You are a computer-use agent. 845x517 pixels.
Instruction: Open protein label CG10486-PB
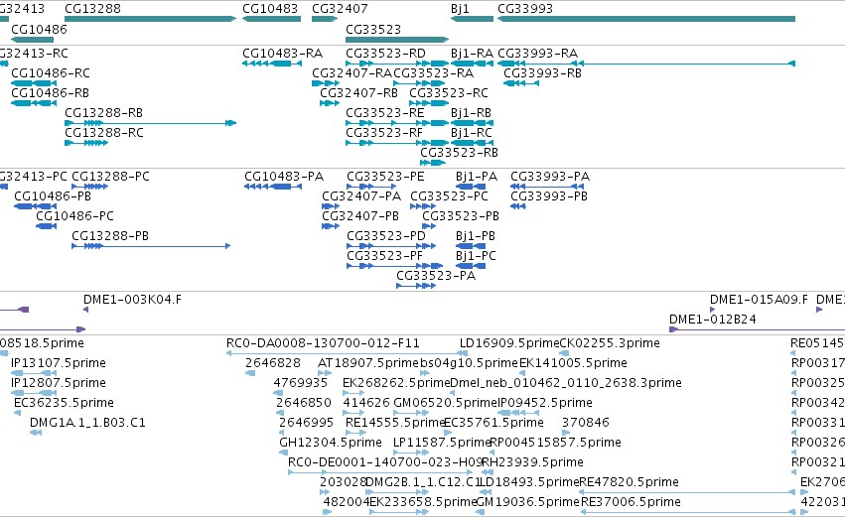coord(53,196)
